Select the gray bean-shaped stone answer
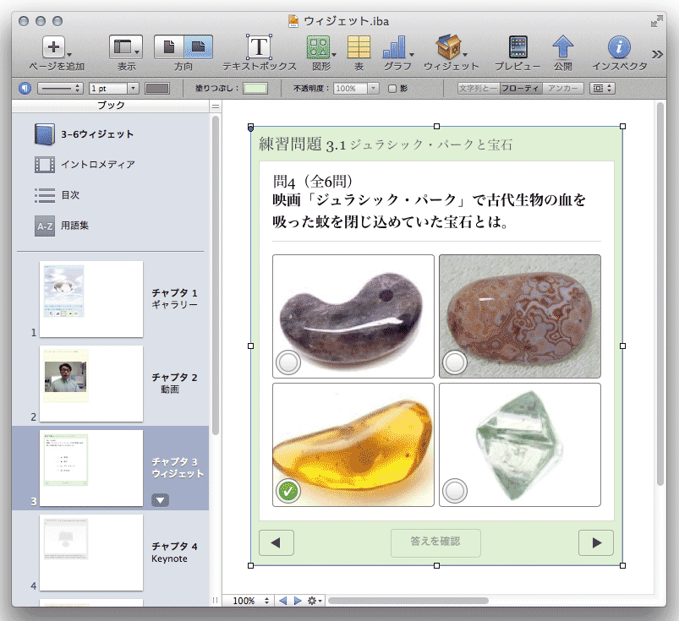679x621 pixels. [288, 363]
